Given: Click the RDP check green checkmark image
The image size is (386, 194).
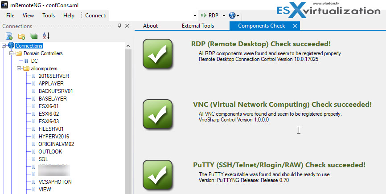Looking at the screenshot, I should tap(157, 53).
